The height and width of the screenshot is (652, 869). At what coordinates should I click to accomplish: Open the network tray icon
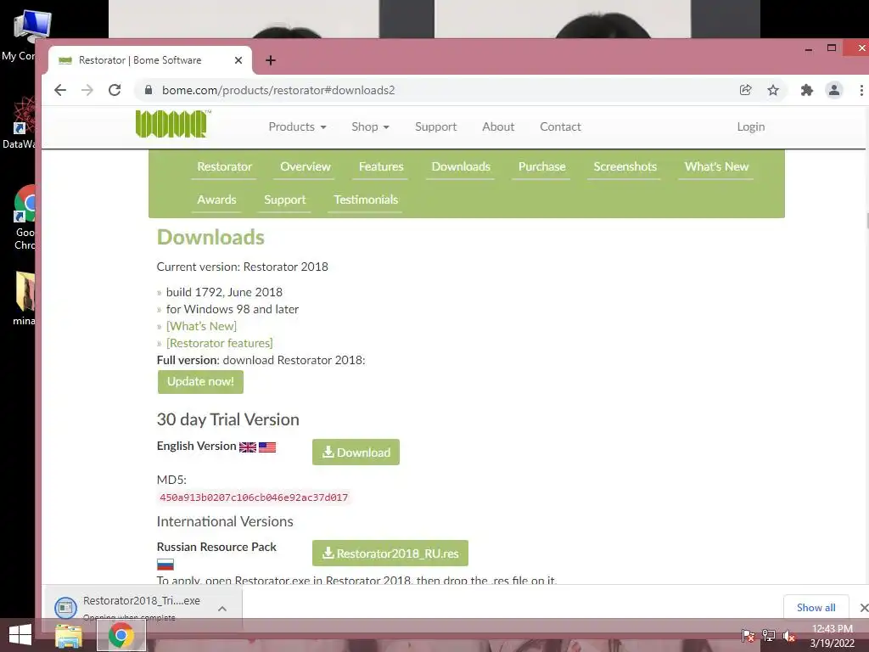pyautogui.click(x=768, y=636)
